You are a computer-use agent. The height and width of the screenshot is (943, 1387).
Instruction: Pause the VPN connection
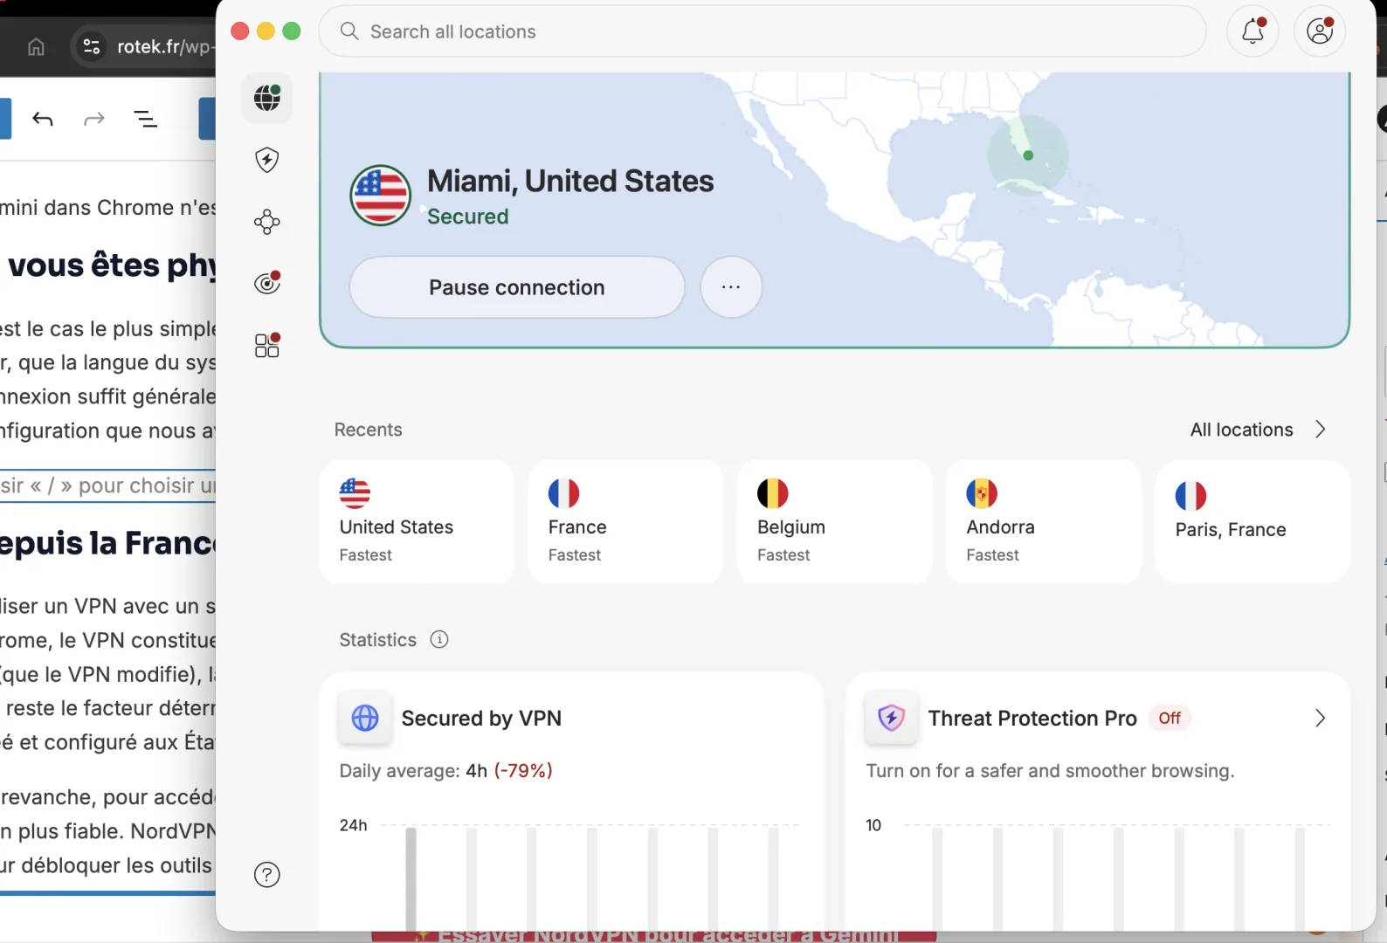click(x=517, y=287)
